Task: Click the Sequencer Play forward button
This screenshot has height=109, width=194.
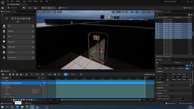Action: click(24, 100)
